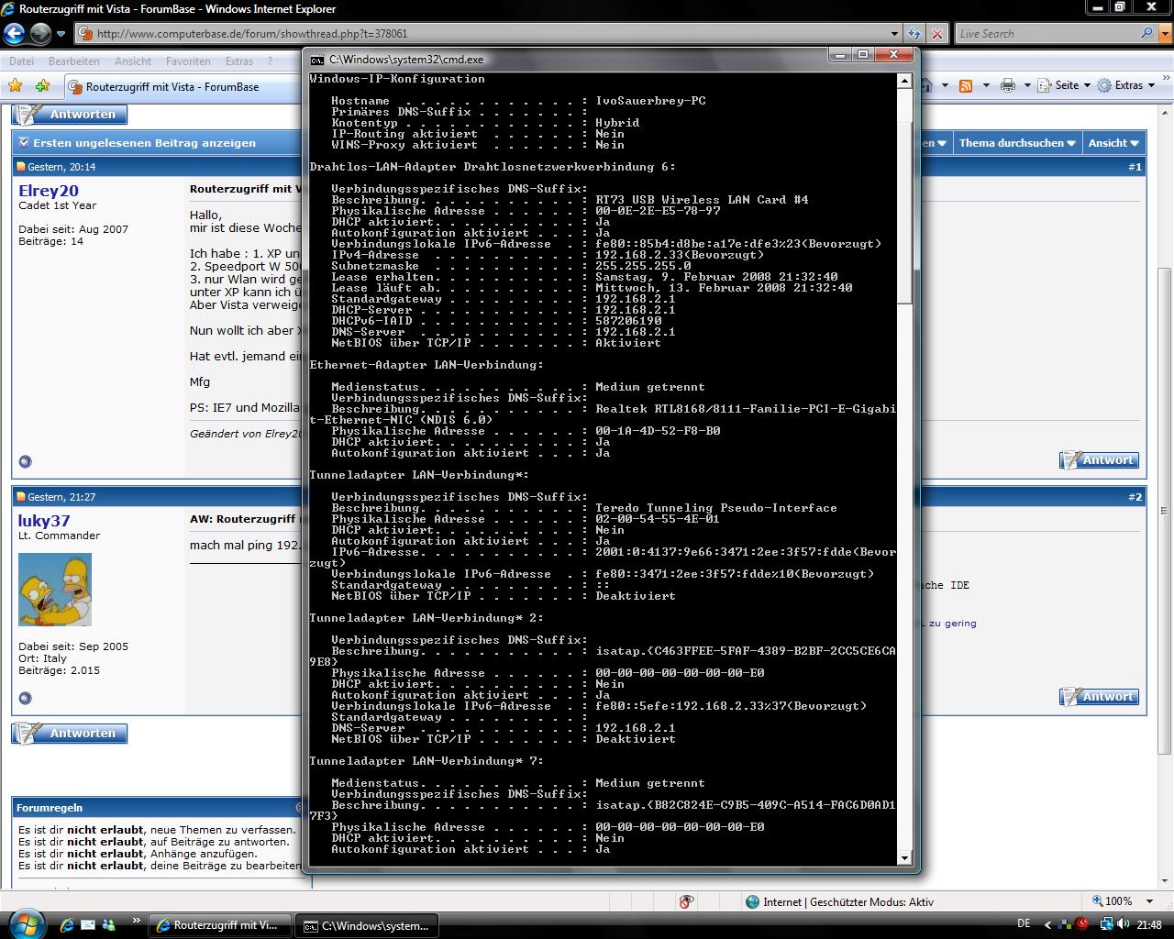The width and height of the screenshot is (1174, 939).
Task: Launch Internet Explorer from Quick Launch
Action: [67, 925]
